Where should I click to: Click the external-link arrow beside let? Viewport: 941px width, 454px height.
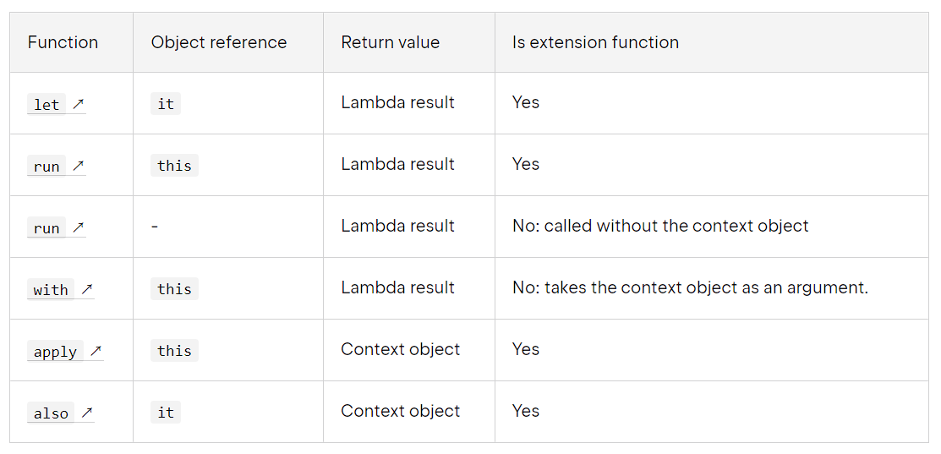pyautogui.click(x=78, y=104)
